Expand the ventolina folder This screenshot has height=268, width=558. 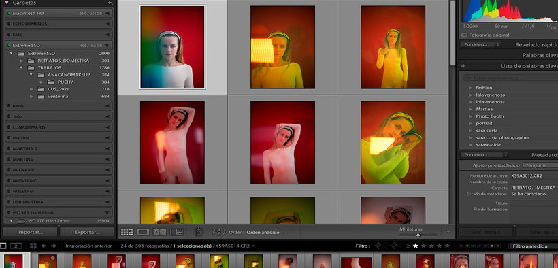(x=32, y=96)
